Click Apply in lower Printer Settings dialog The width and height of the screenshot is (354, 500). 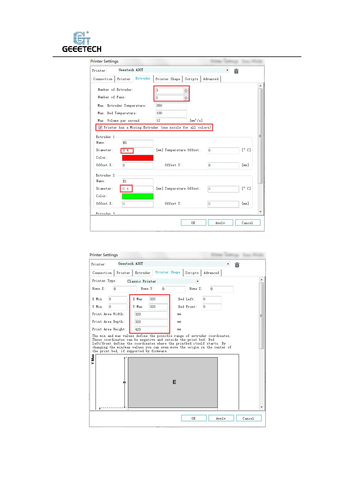click(221, 418)
